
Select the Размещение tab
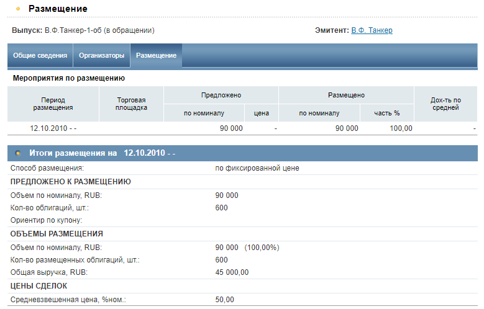tap(156, 56)
